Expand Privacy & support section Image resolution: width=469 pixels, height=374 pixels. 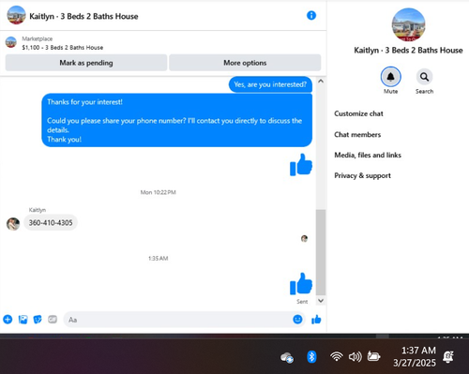pyautogui.click(x=362, y=175)
